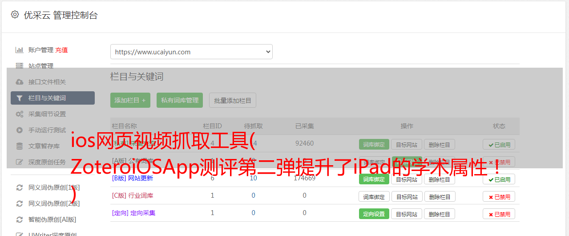Viewport: 569px width, 236px height.
Task: Click the 栏目ID column header
Action: (212, 126)
